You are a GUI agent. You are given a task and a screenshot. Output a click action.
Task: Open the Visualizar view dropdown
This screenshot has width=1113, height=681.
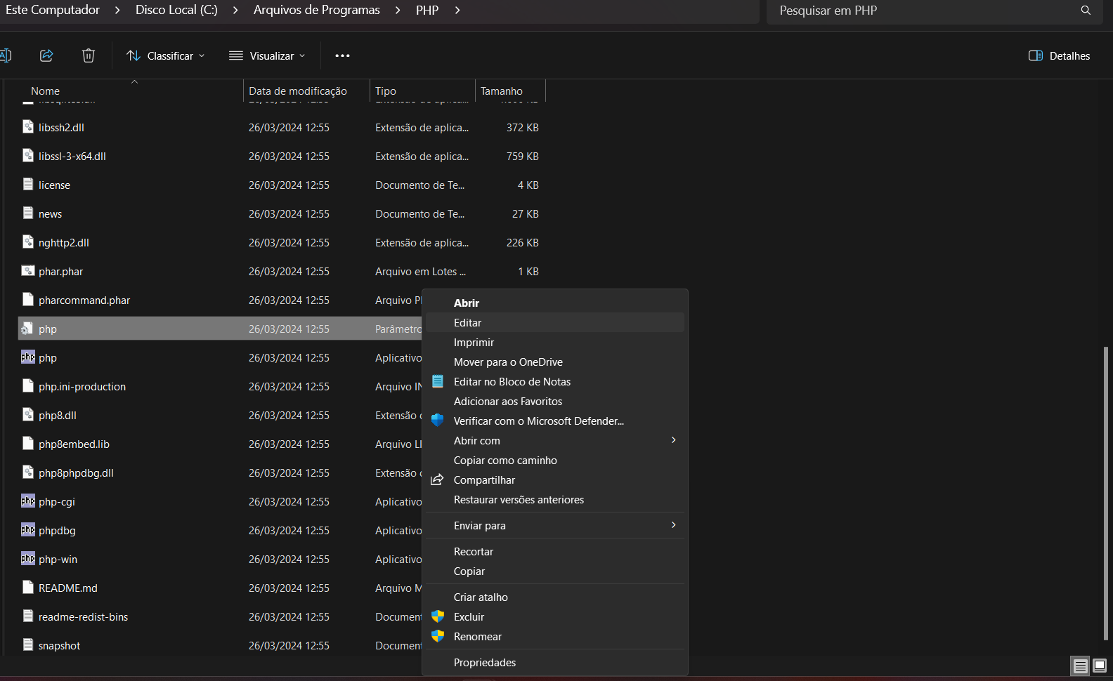268,55
